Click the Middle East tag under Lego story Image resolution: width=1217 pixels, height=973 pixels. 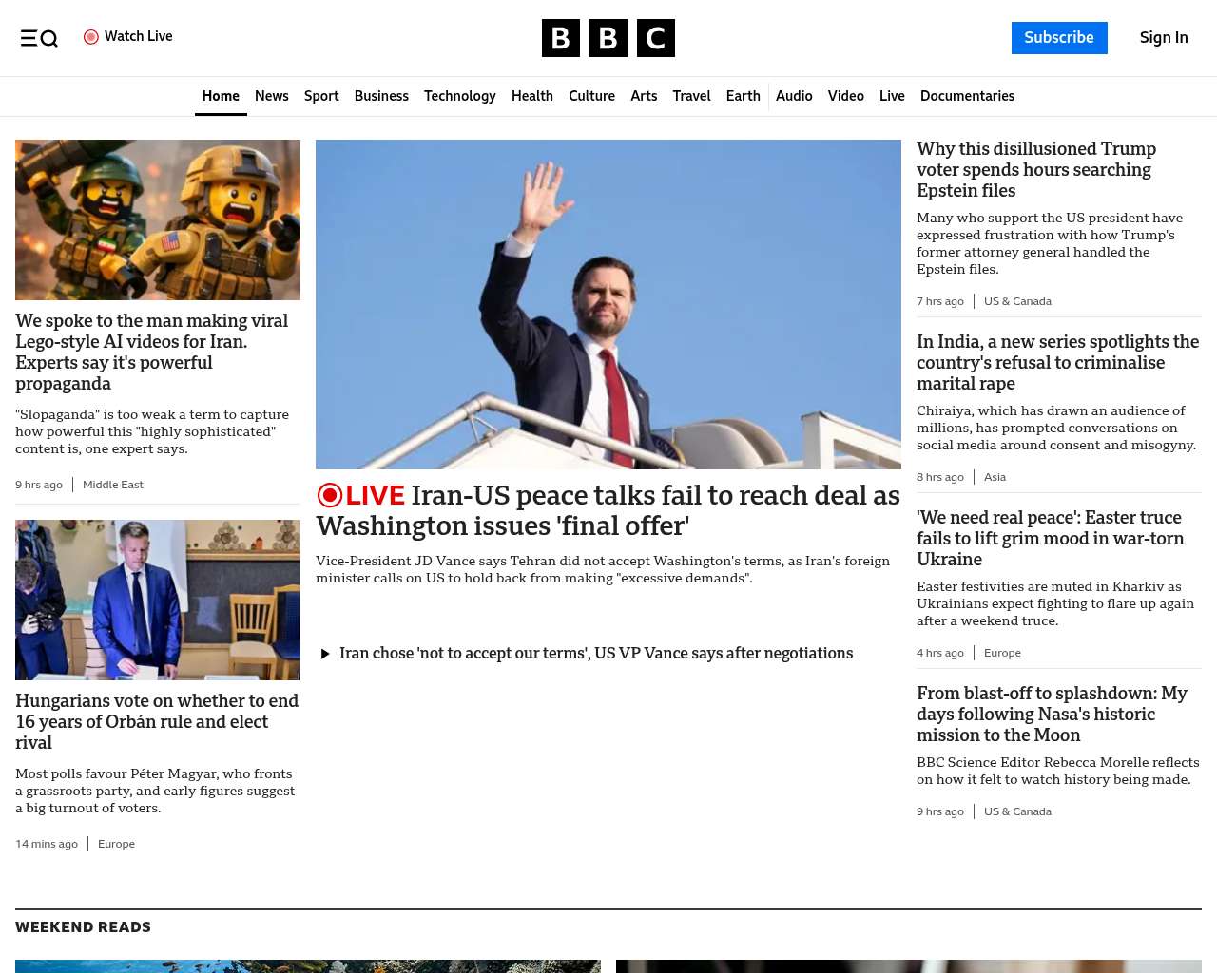pos(113,485)
